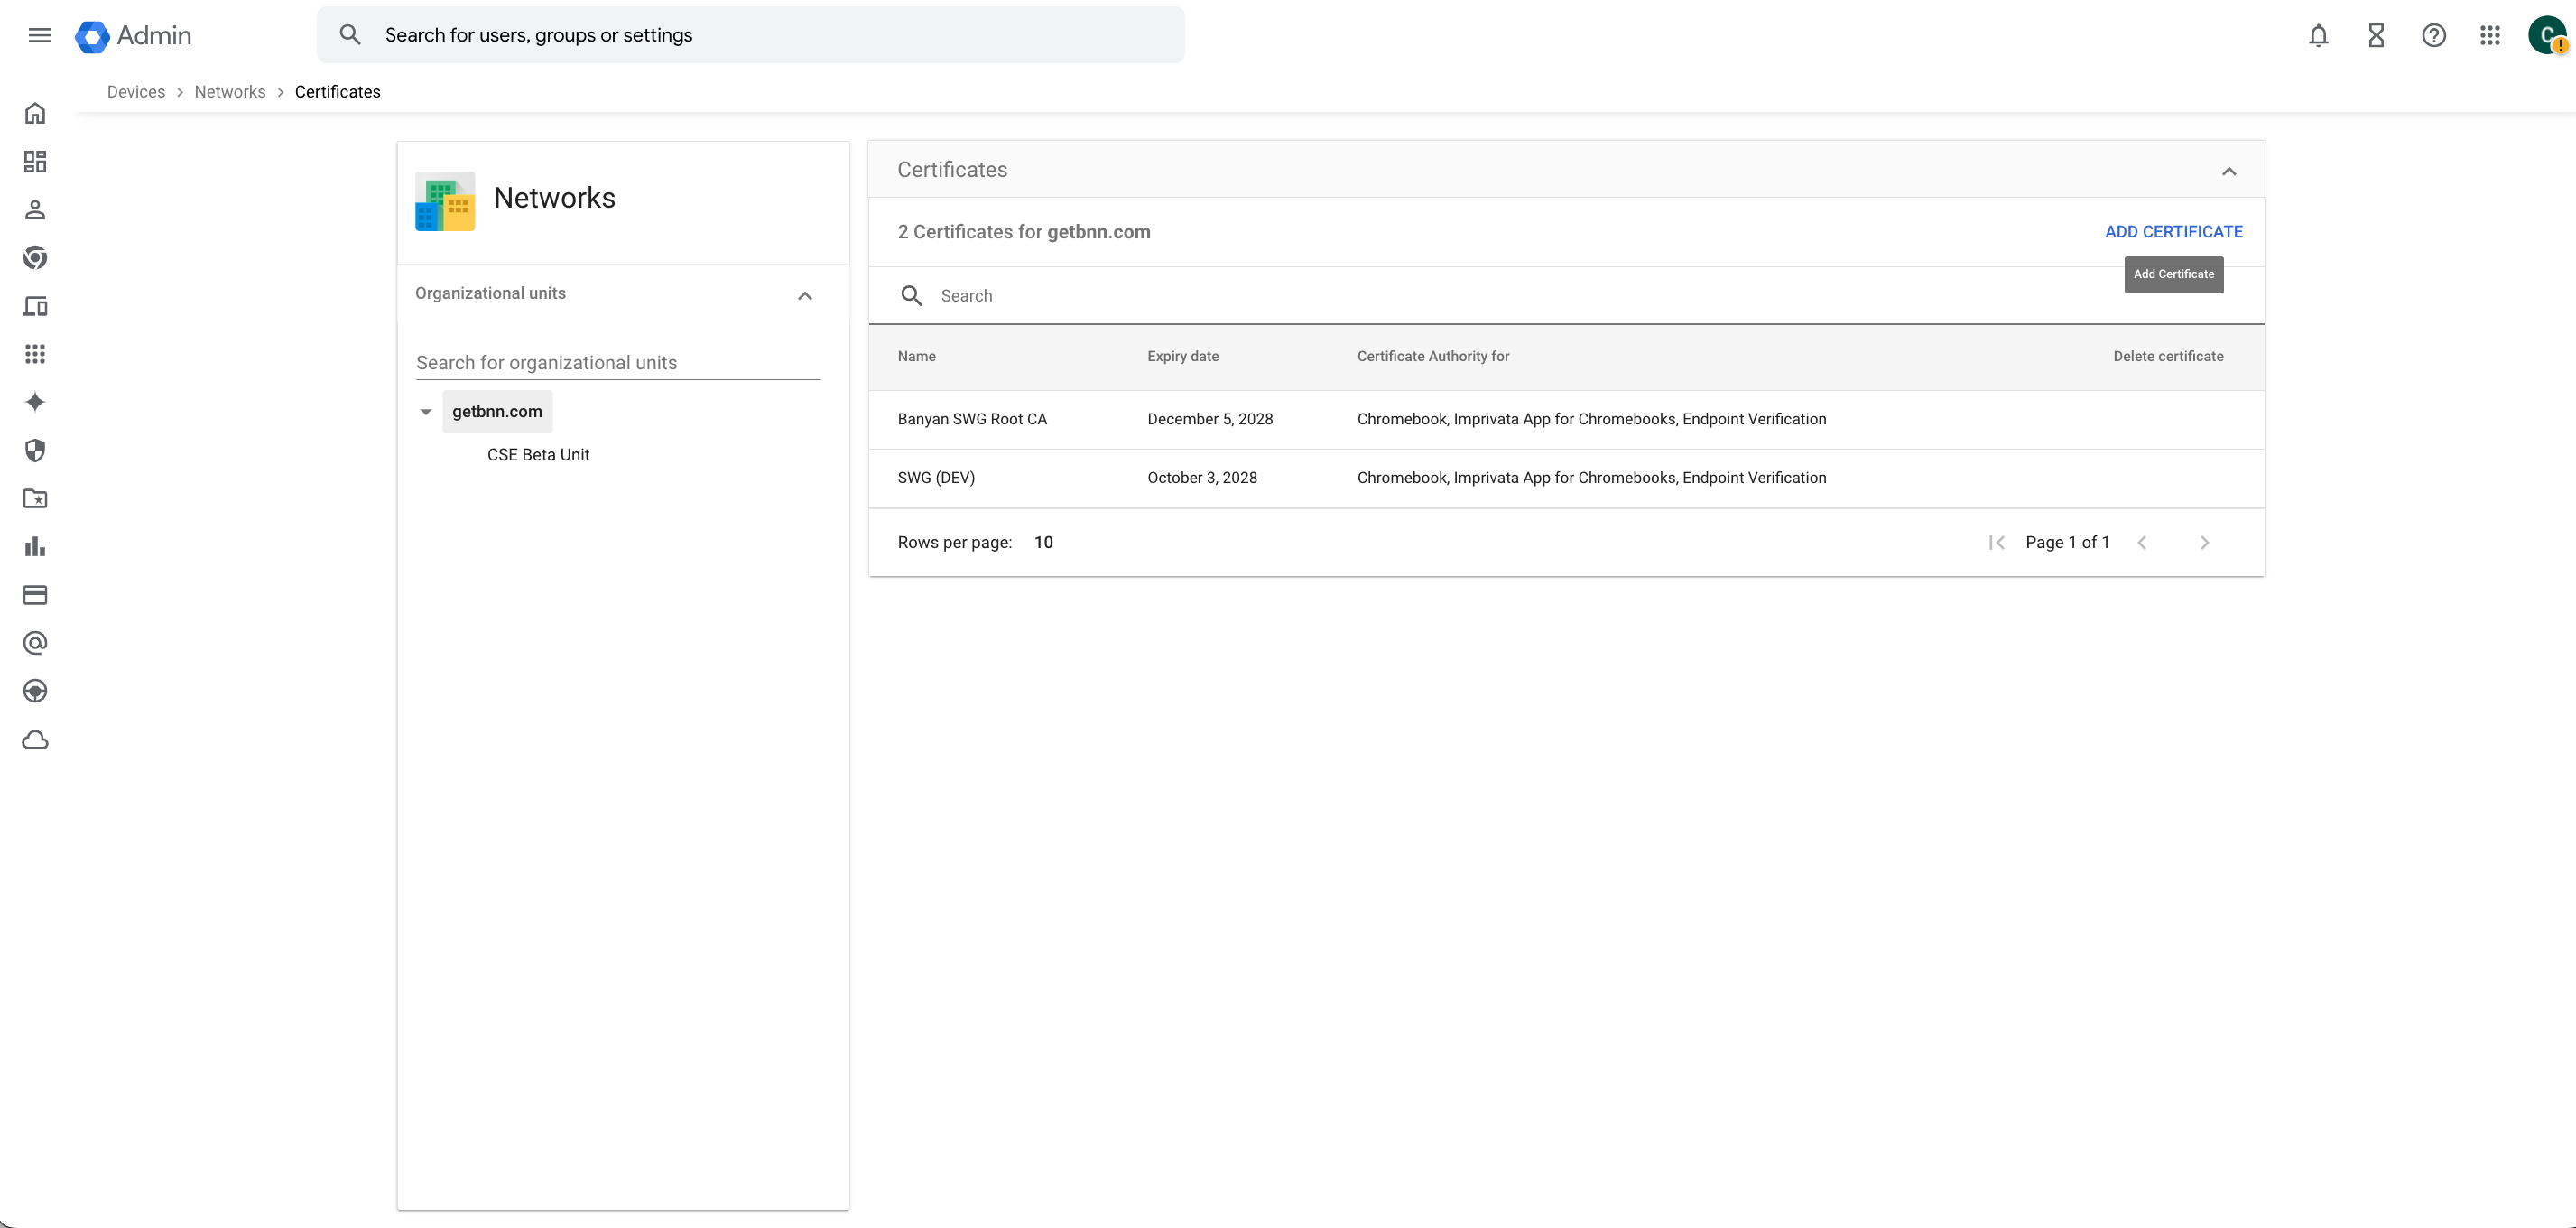The image size is (2576, 1228).
Task: Collapse the Certificates panel
Action: pyautogui.click(x=2228, y=171)
